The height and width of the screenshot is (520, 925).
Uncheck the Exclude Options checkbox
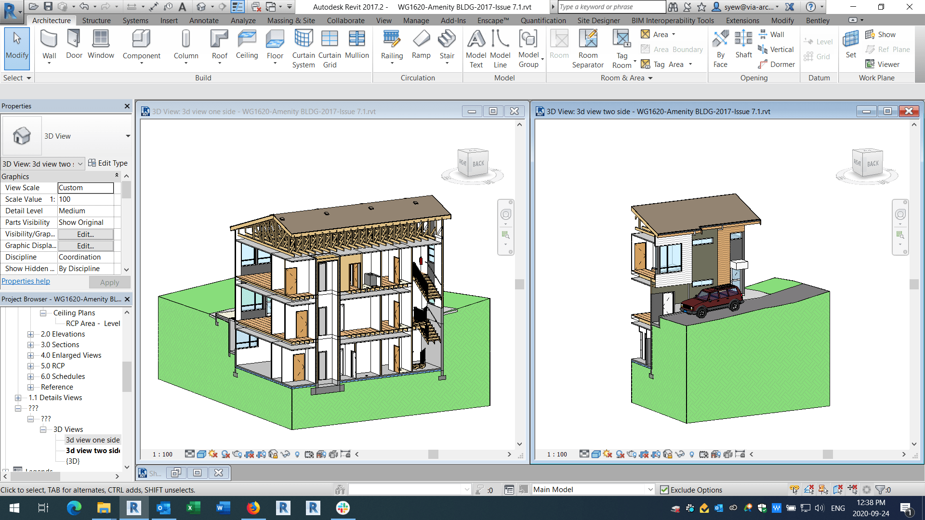[665, 489]
